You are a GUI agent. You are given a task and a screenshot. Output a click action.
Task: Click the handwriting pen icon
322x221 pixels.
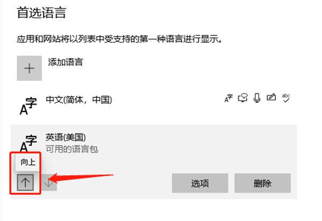(271, 97)
